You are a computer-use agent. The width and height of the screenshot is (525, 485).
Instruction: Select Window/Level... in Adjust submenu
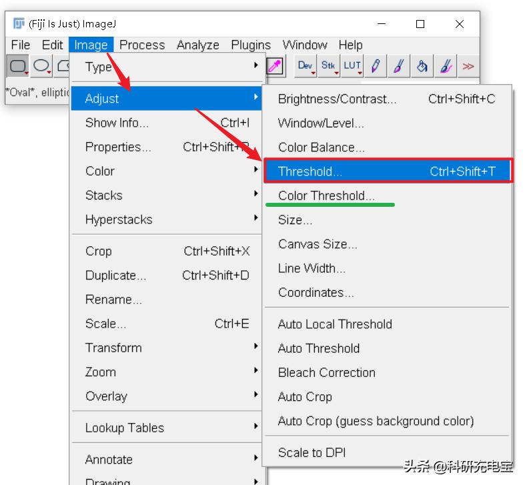[x=388, y=123]
